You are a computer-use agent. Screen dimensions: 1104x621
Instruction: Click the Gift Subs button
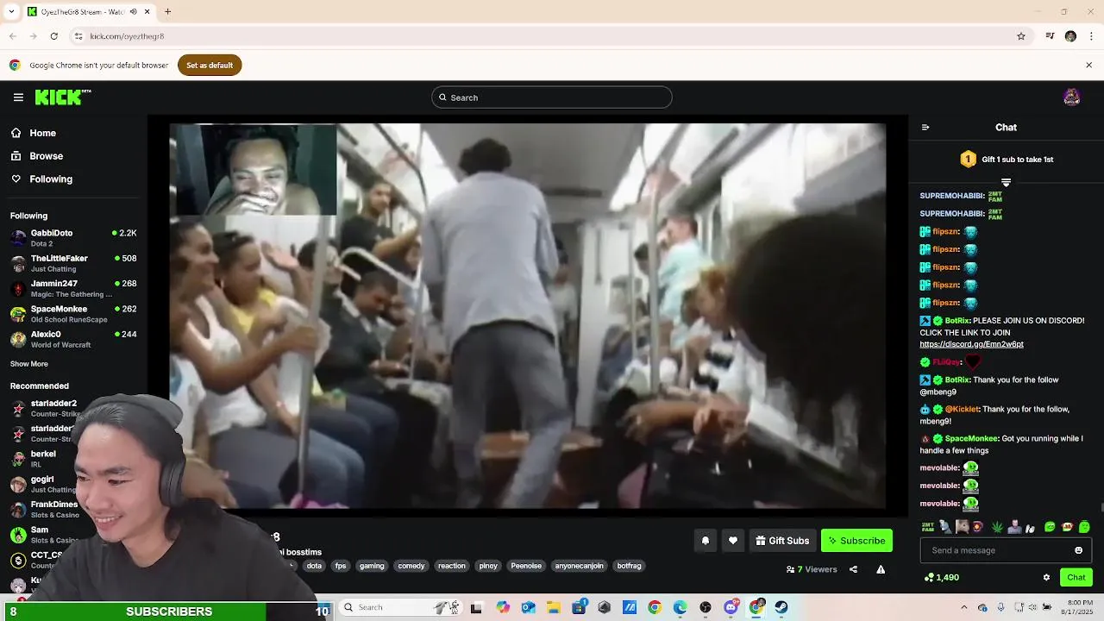click(782, 541)
